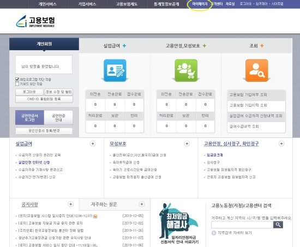Open the blue 실업급여 ID card icon
This screenshot has height=247, width=300.
[x=115, y=70]
